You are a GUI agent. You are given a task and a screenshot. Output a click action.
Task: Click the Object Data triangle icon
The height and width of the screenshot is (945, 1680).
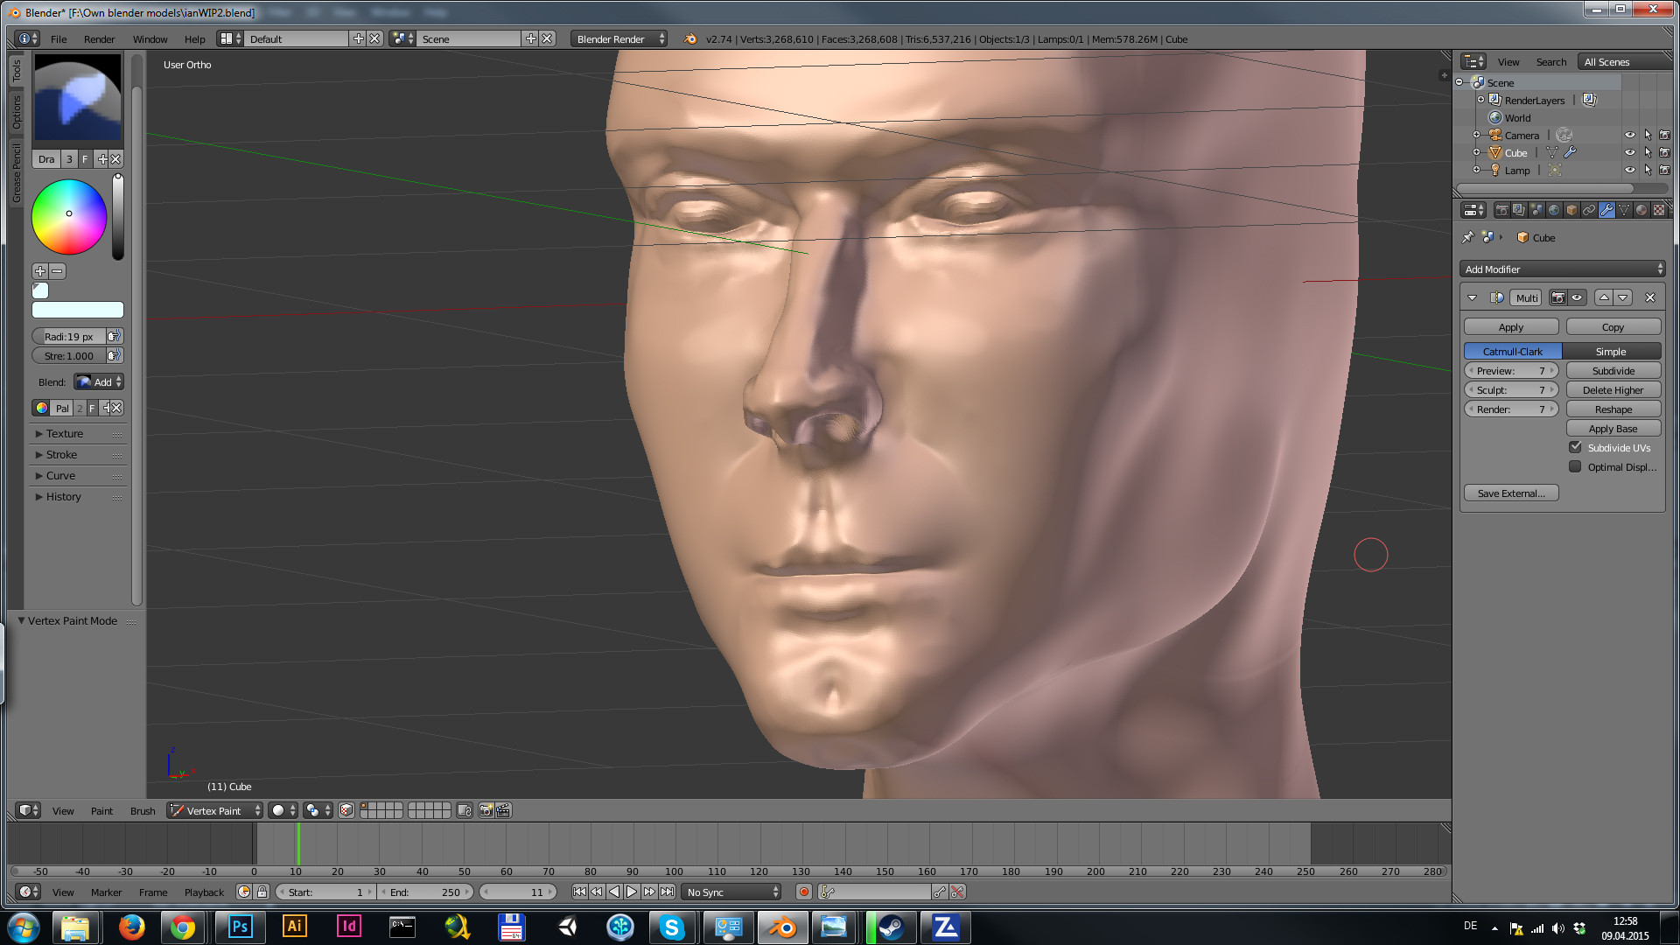pos(1624,210)
